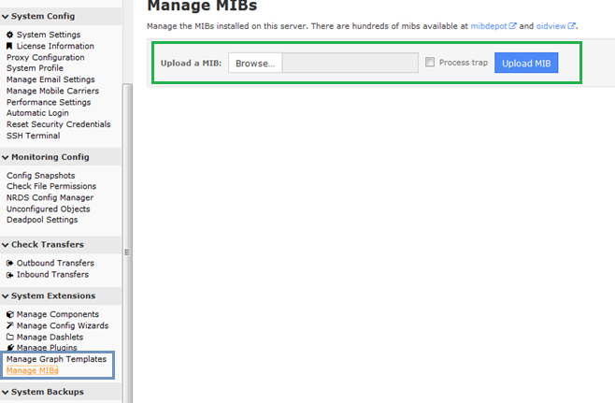Open Inbound Transfers page
The height and width of the screenshot is (403, 615).
(x=52, y=275)
